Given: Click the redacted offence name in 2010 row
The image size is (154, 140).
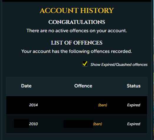Looking at the screenshot, I should tap(78, 124).
